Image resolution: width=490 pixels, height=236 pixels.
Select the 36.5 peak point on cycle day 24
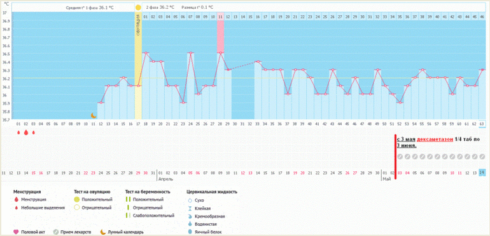[191, 53]
